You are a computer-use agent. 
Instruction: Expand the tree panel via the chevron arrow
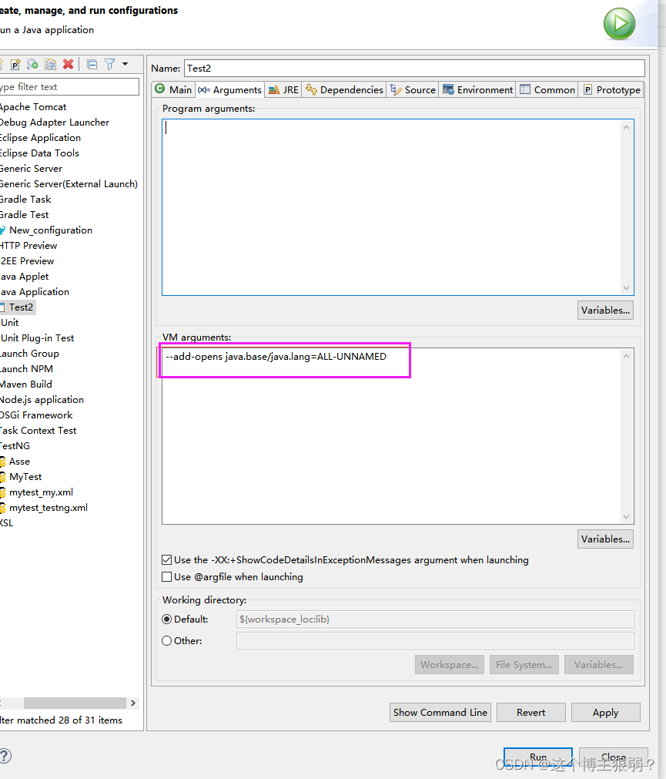click(x=132, y=703)
